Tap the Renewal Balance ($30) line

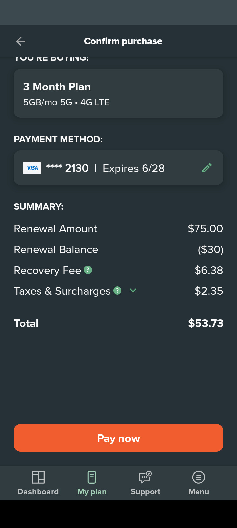(x=118, y=249)
